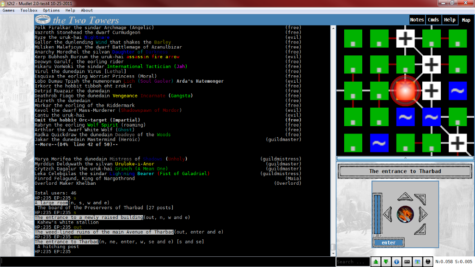475x267 pixels.
Task: Click the '--More--(84% line 42 of 50)--' prompt
Action: pos(76,145)
